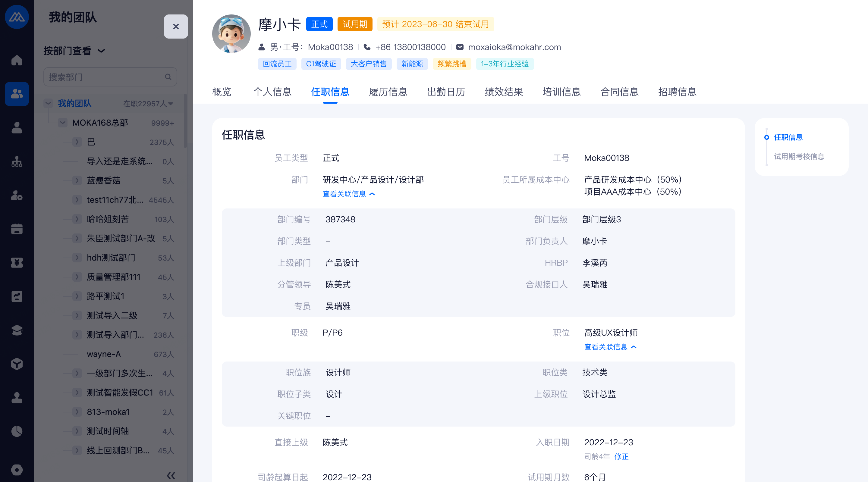Switch to the 绩效结果 tab
Viewport: 868px width, 482px height.
(x=504, y=92)
